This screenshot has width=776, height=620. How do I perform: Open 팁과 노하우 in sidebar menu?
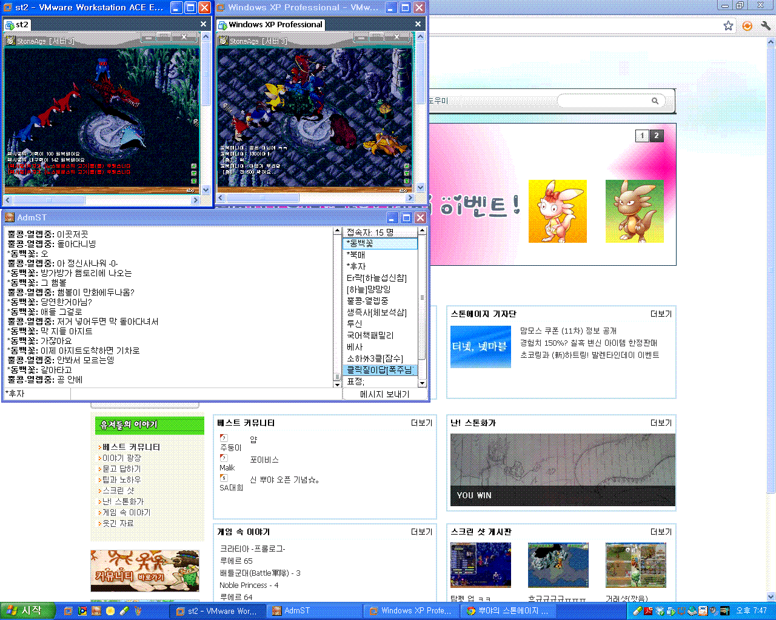[x=121, y=480]
